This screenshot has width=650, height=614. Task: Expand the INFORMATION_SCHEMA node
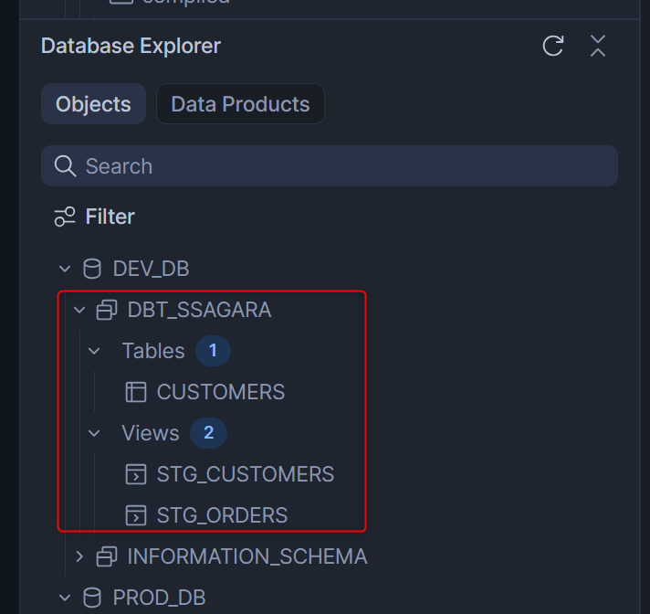pos(79,556)
